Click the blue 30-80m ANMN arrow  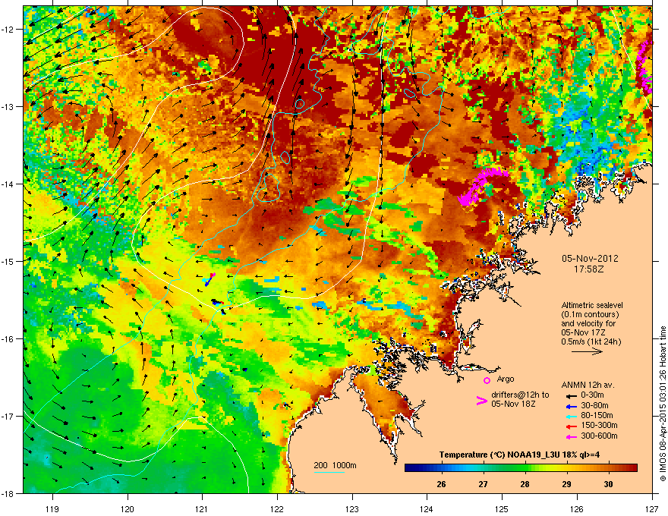tap(570, 406)
